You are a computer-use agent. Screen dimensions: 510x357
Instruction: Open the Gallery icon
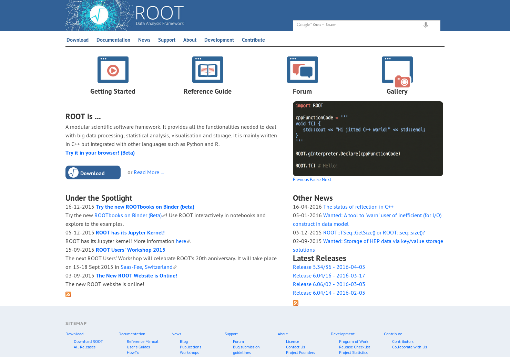(x=397, y=70)
